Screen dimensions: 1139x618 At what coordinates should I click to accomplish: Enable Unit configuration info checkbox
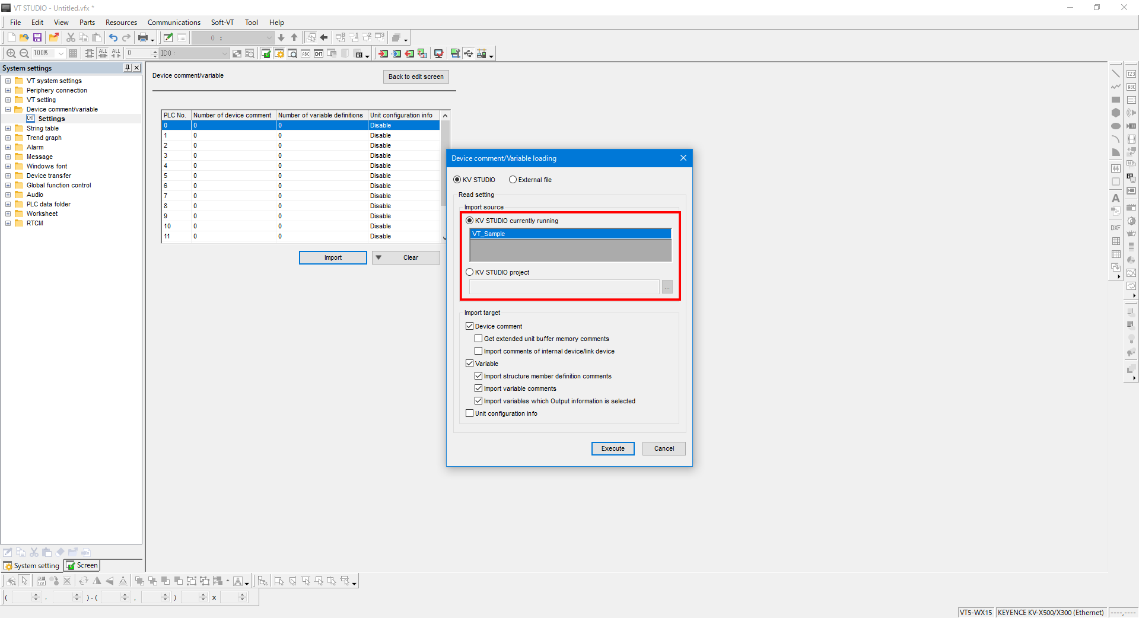(x=470, y=413)
